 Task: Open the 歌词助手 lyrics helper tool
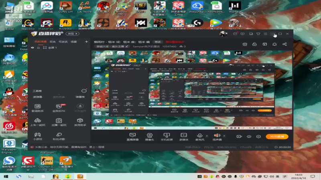[x=37, y=108]
